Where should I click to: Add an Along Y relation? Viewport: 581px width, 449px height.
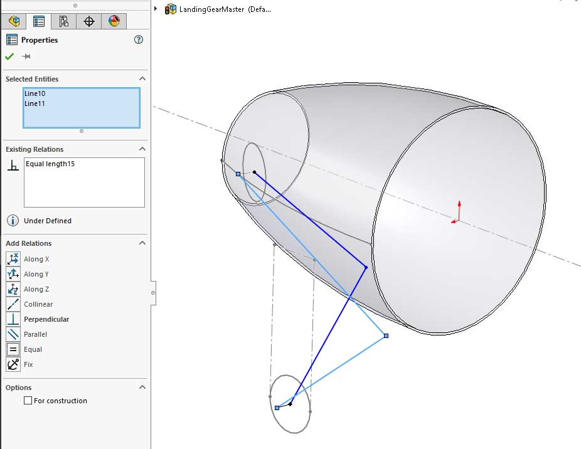[x=13, y=274]
